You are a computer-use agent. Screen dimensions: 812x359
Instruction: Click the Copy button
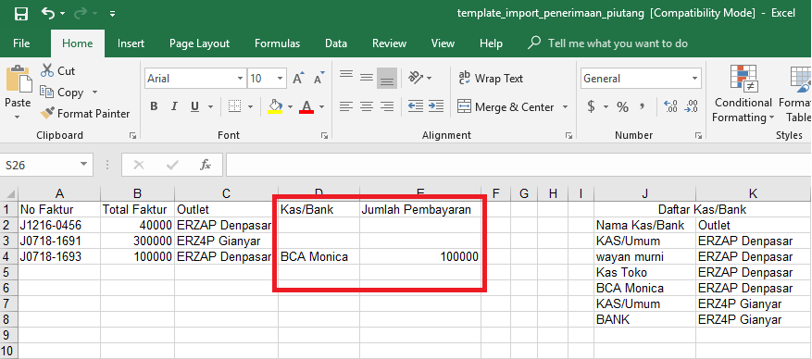point(62,93)
